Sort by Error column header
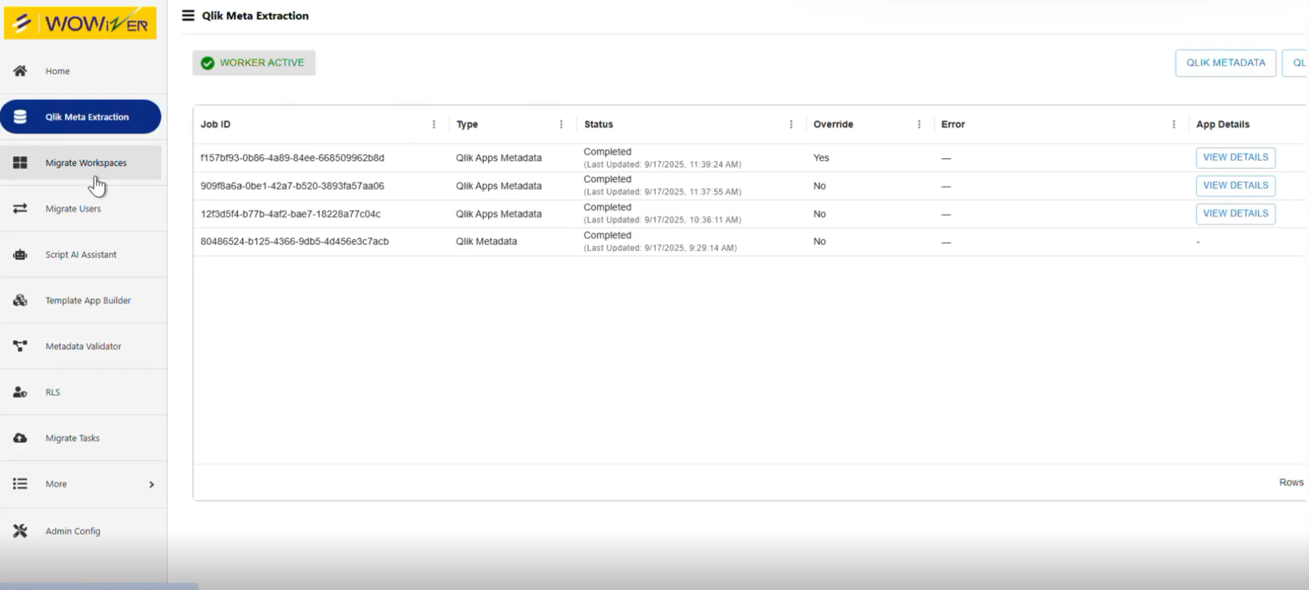The width and height of the screenshot is (1309, 590). click(x=953, y=124)
